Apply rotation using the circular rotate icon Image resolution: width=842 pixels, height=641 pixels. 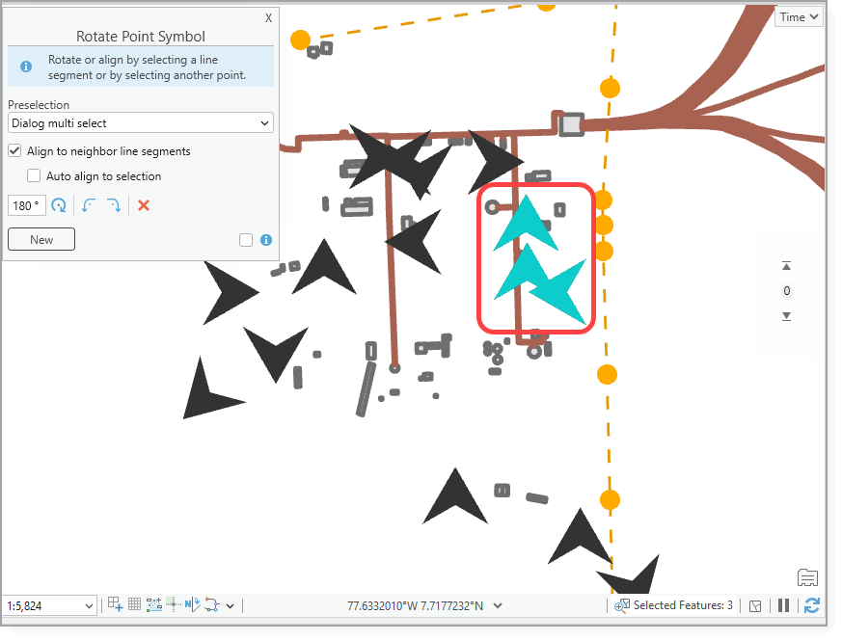tap(58, 205)
